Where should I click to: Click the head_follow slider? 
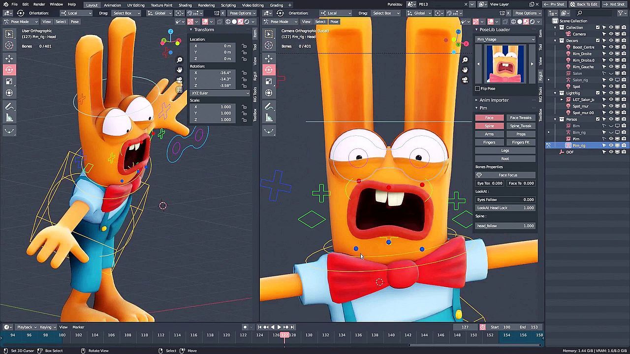(x=505, y=226)
